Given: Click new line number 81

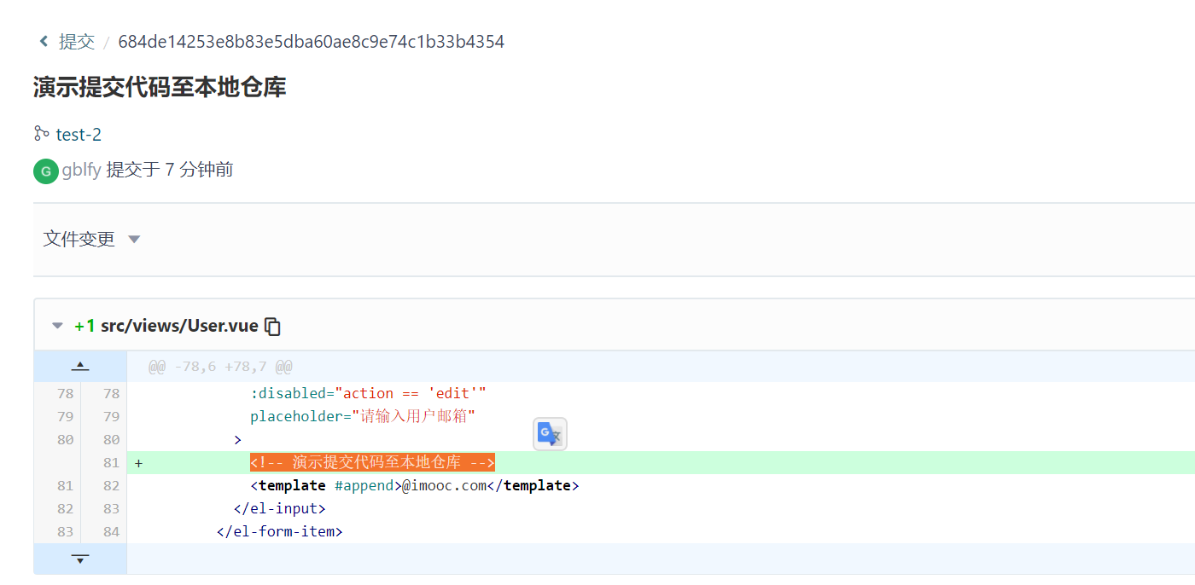Looking at the screenshot, I should (111, 463).
